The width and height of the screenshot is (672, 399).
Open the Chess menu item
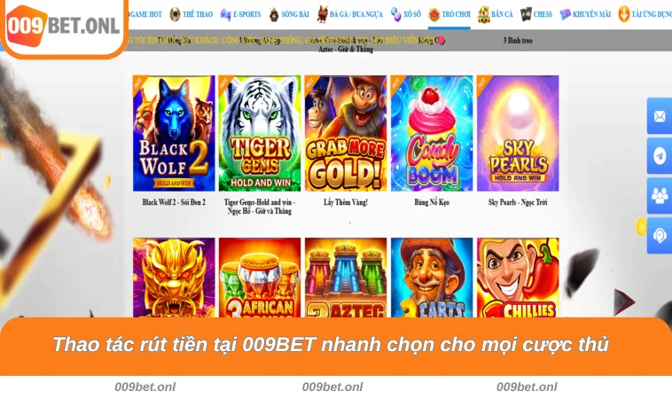[535, 14]
